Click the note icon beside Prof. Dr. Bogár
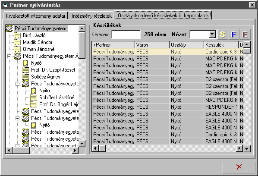The height and width of the screenshot is (176, 258). pyautogui.click(x=34, y=104)
